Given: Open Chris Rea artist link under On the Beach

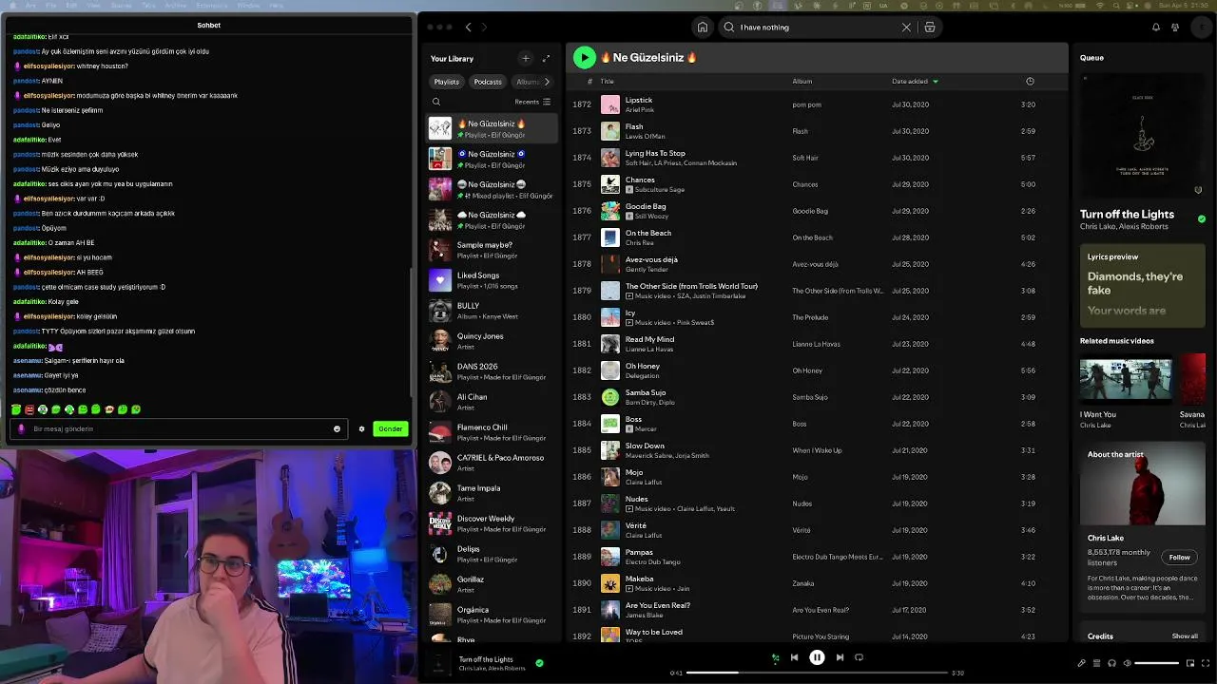Looking at the screenshot, I should [641, 243].
